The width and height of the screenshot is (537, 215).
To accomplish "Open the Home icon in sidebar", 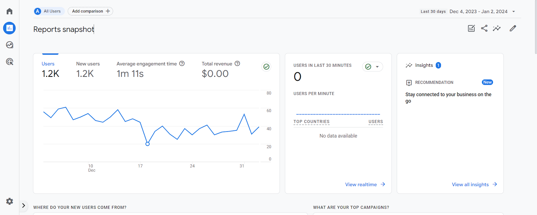I will pyautogui.click(x=9, y=11).
